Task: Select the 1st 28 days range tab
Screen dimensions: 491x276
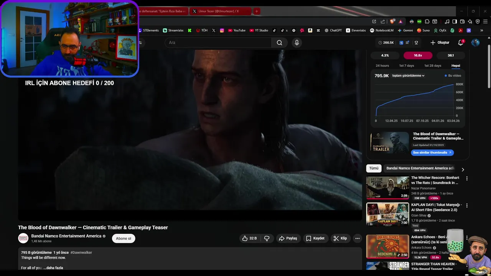Action: tap(433, 66)
